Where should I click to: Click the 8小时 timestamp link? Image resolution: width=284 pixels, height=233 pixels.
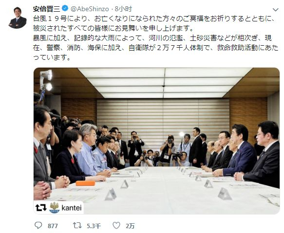tap(123, 9)
